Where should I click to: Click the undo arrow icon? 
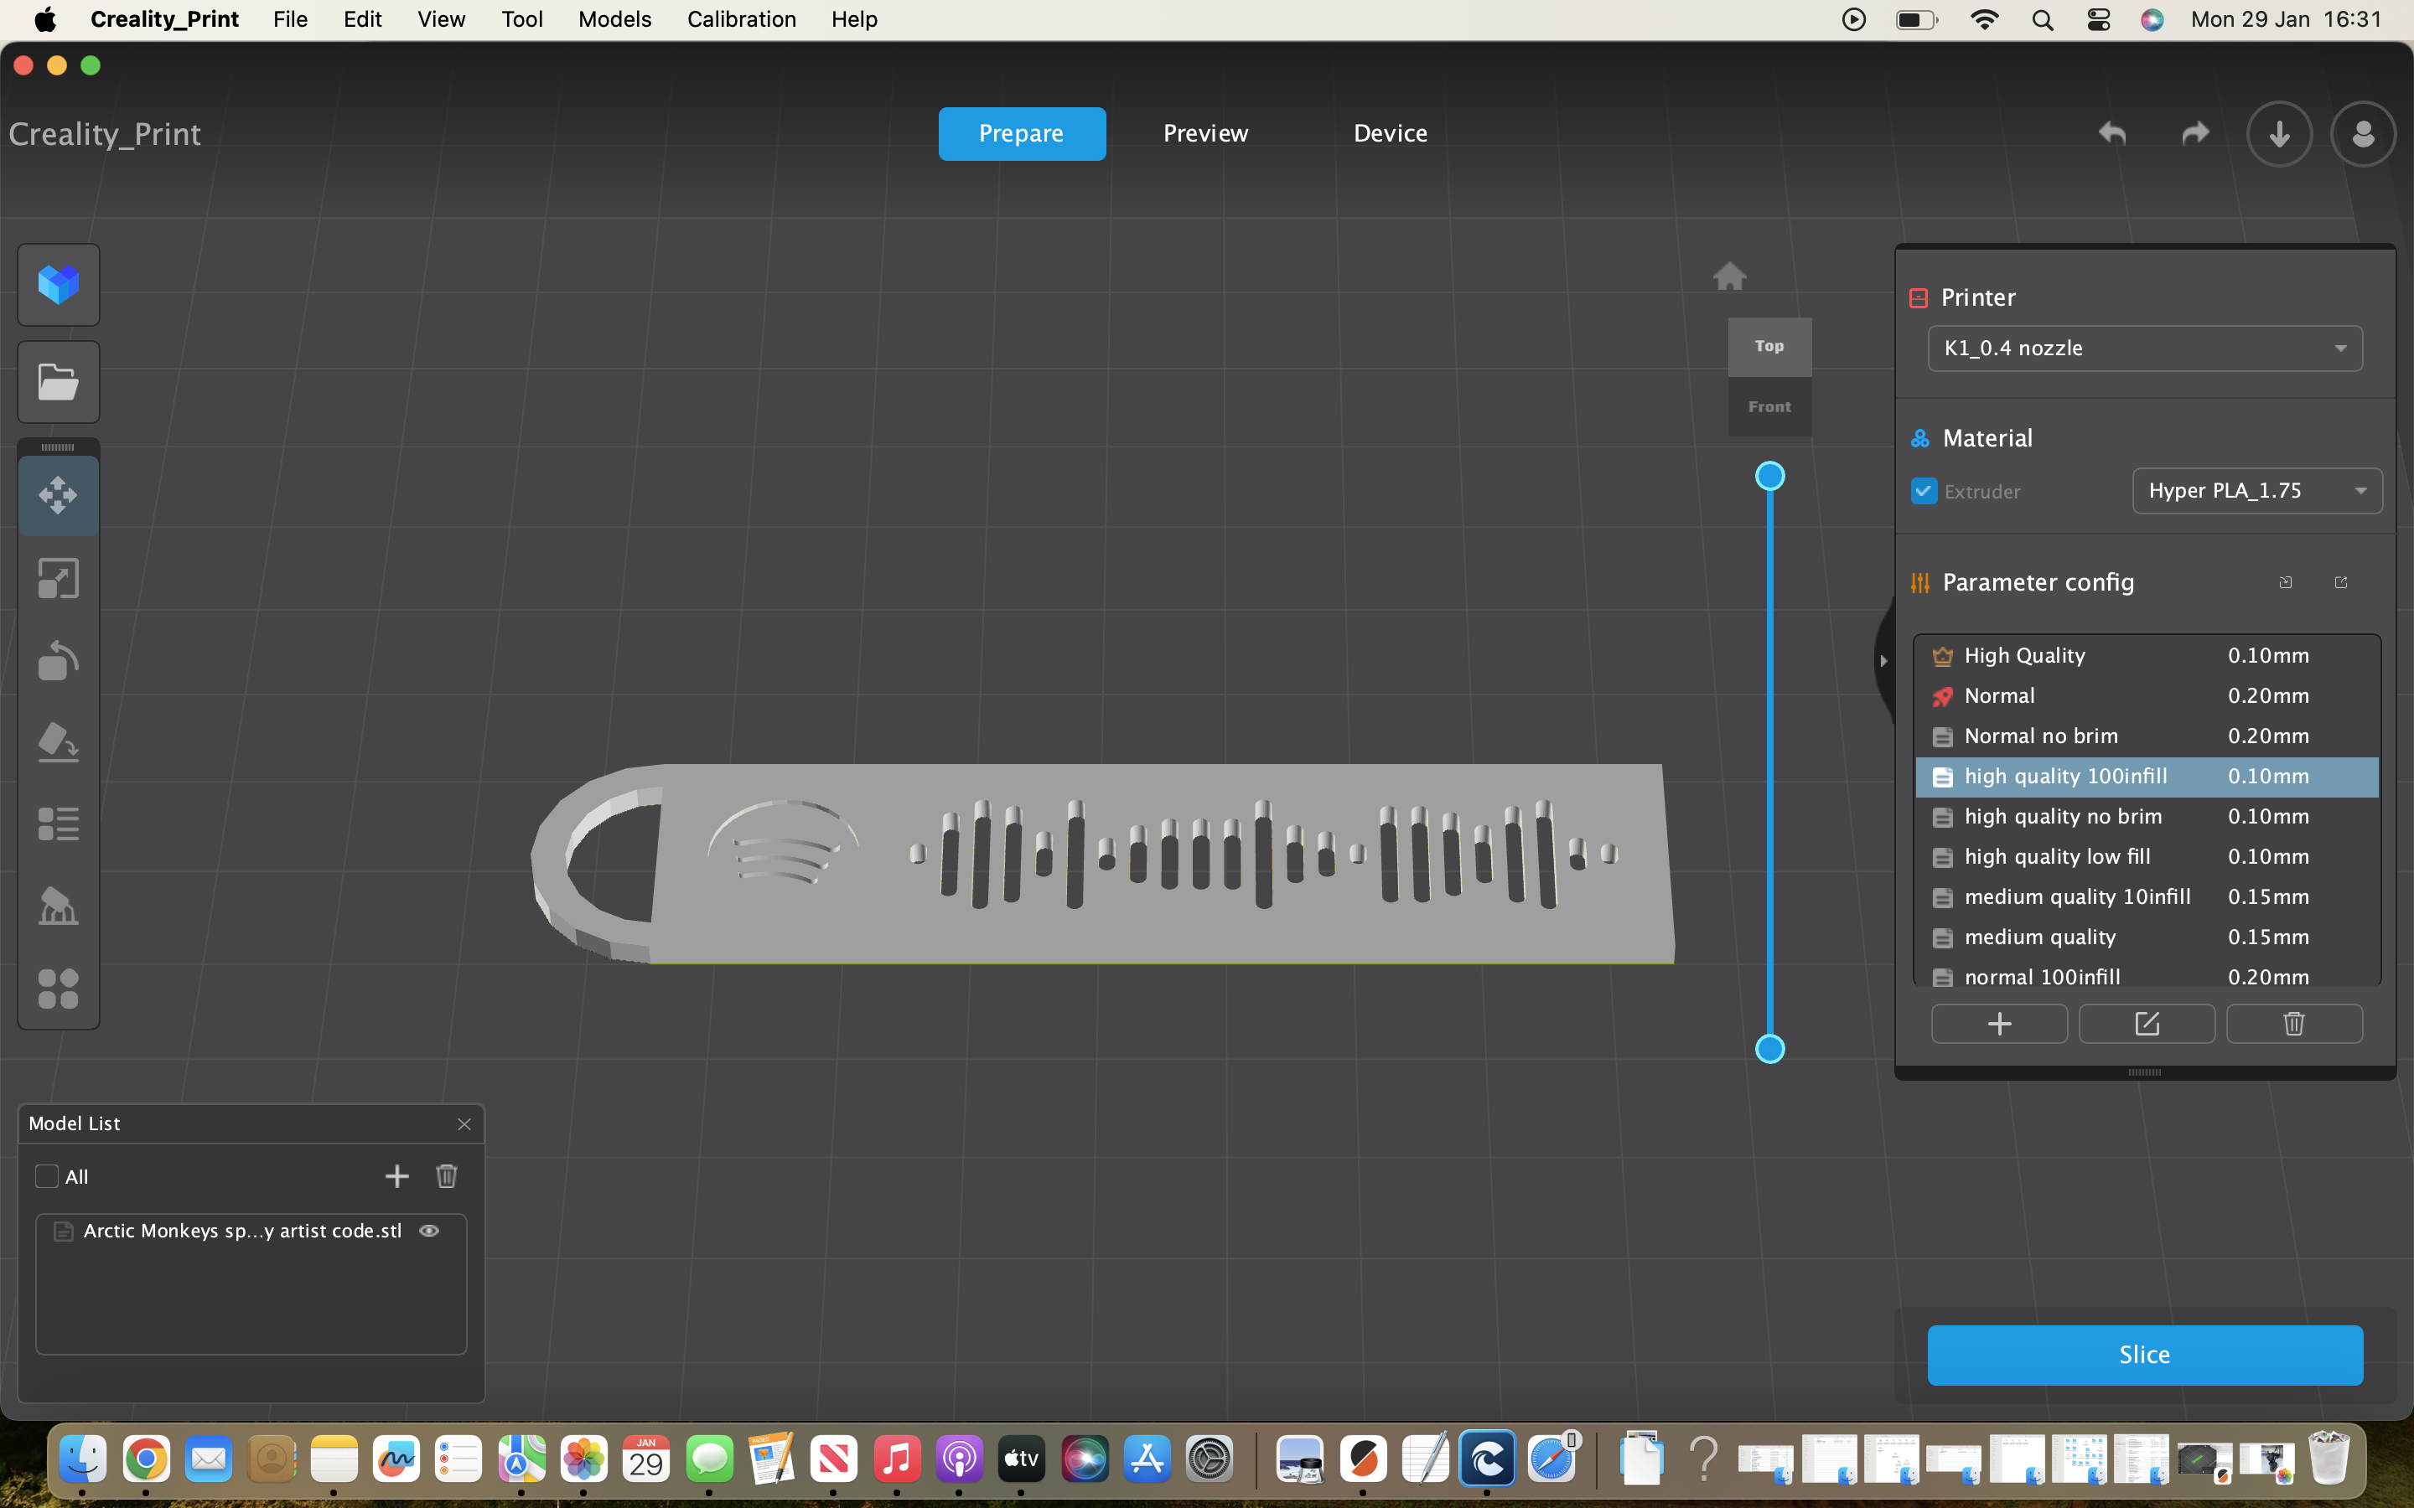[x=2111, y=134]
